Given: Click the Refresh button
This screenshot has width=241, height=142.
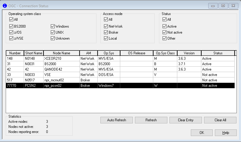Looking at the screenshot, I should [151, 120].
